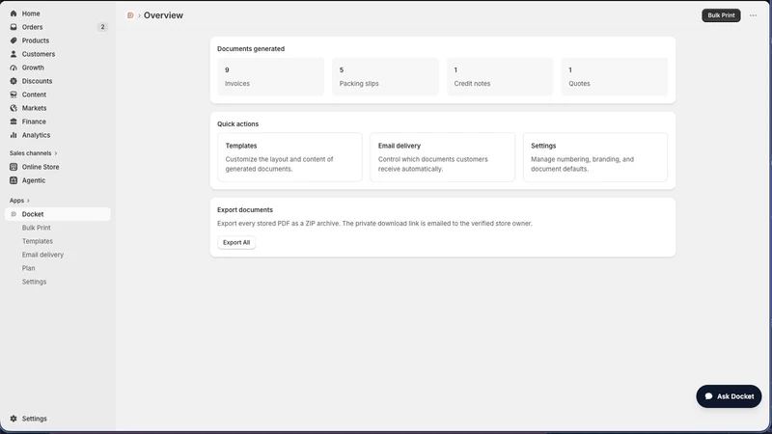This screenshot has height=434, width=772.
Task: Click the Online Store icon
Action: (x=14, y=167)
